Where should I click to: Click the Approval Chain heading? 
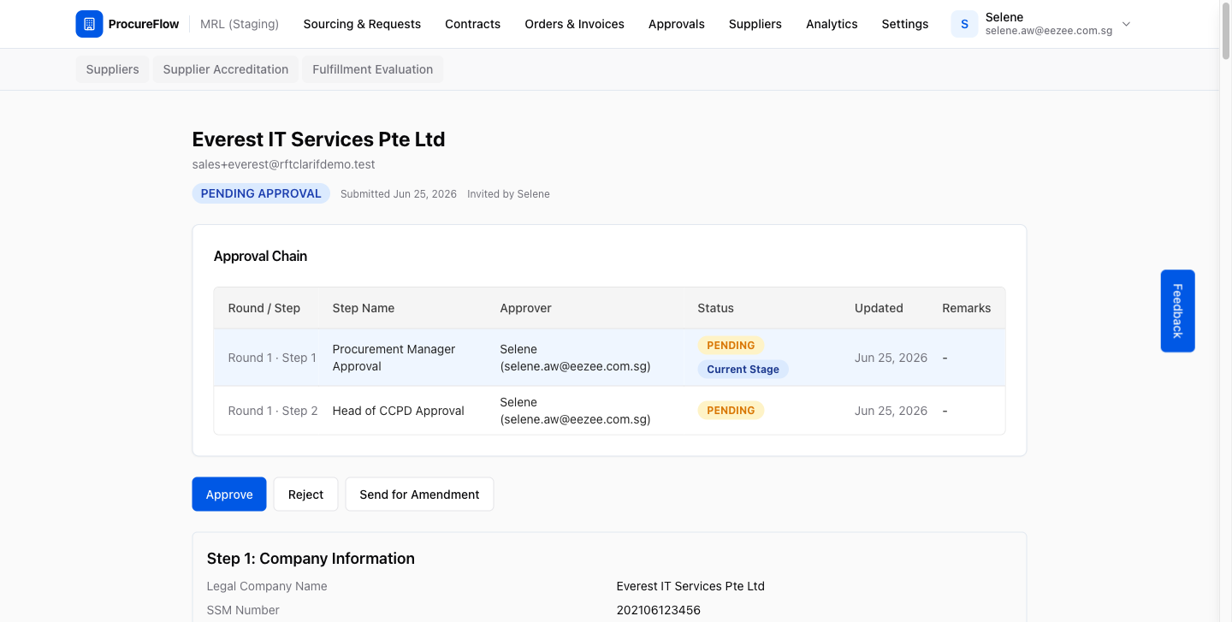pos(260,256)
